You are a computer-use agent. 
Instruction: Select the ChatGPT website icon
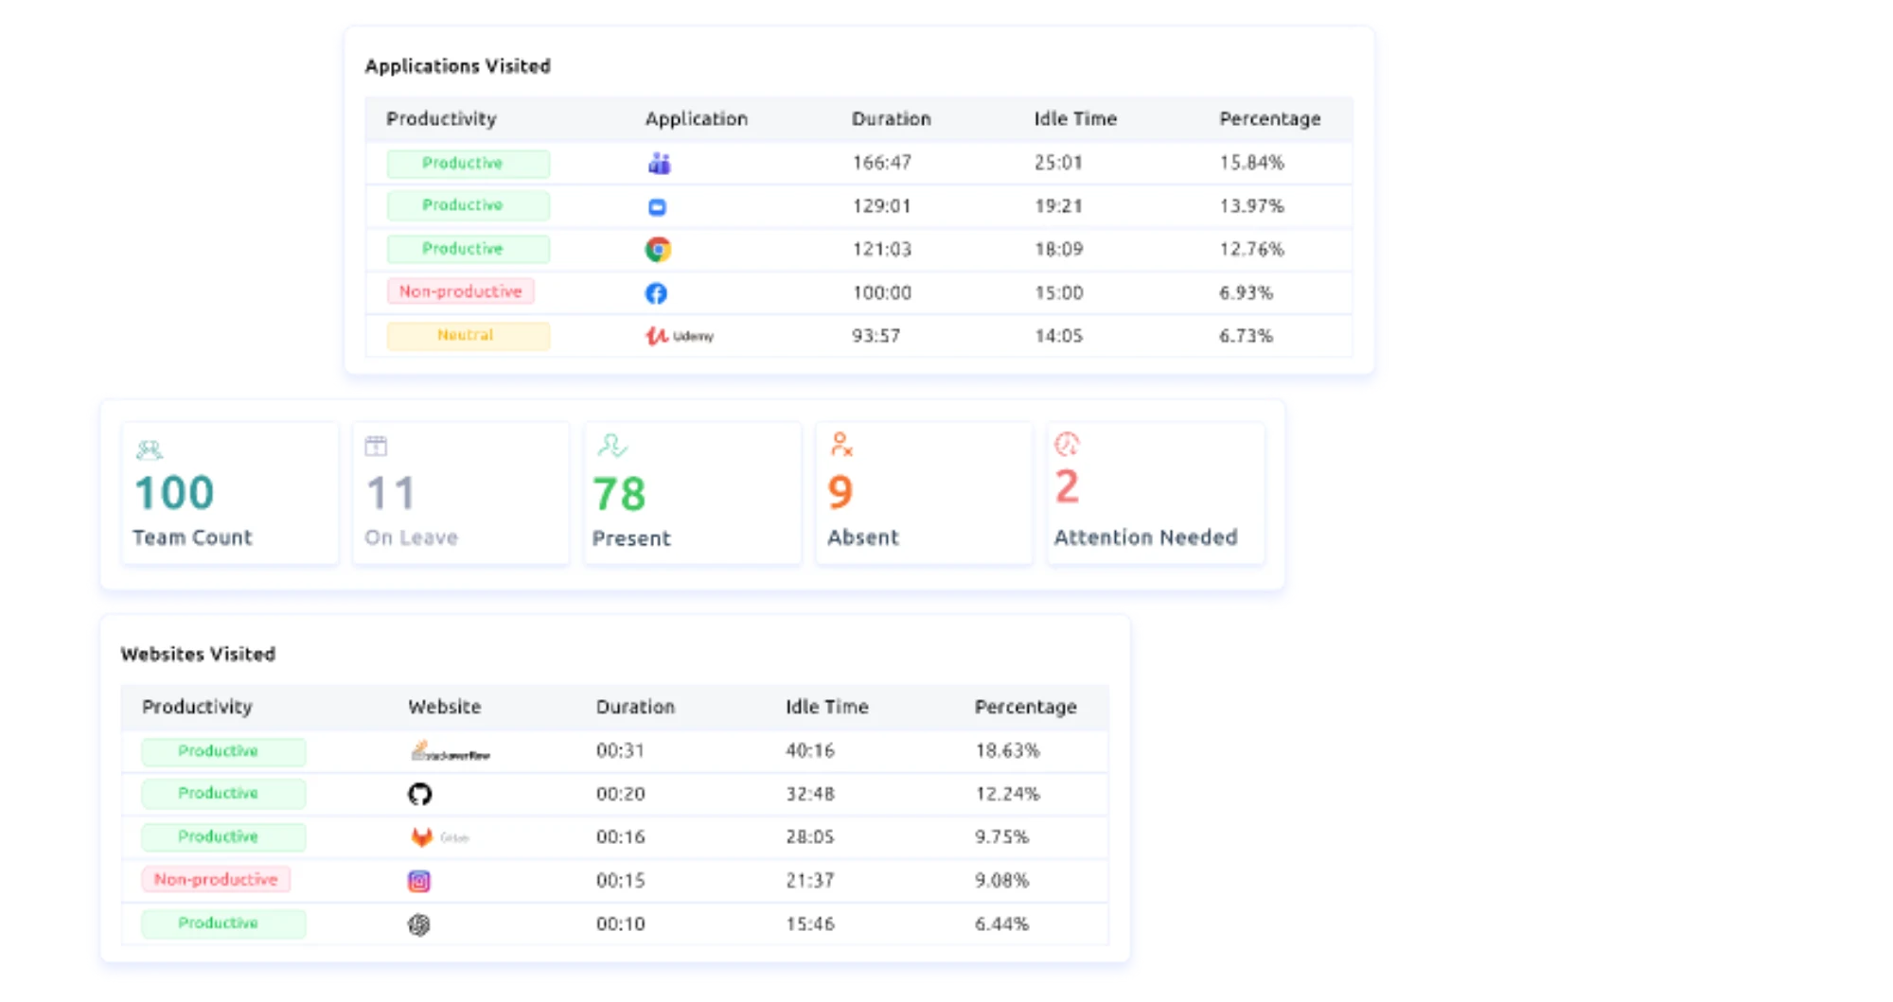418,924
